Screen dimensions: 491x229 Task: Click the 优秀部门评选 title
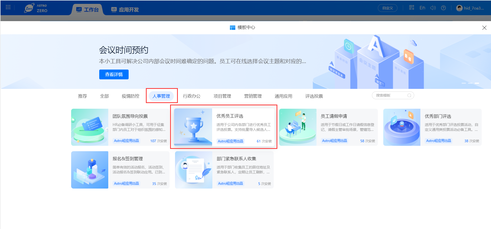pyautogui.click(x=438, y=116)
